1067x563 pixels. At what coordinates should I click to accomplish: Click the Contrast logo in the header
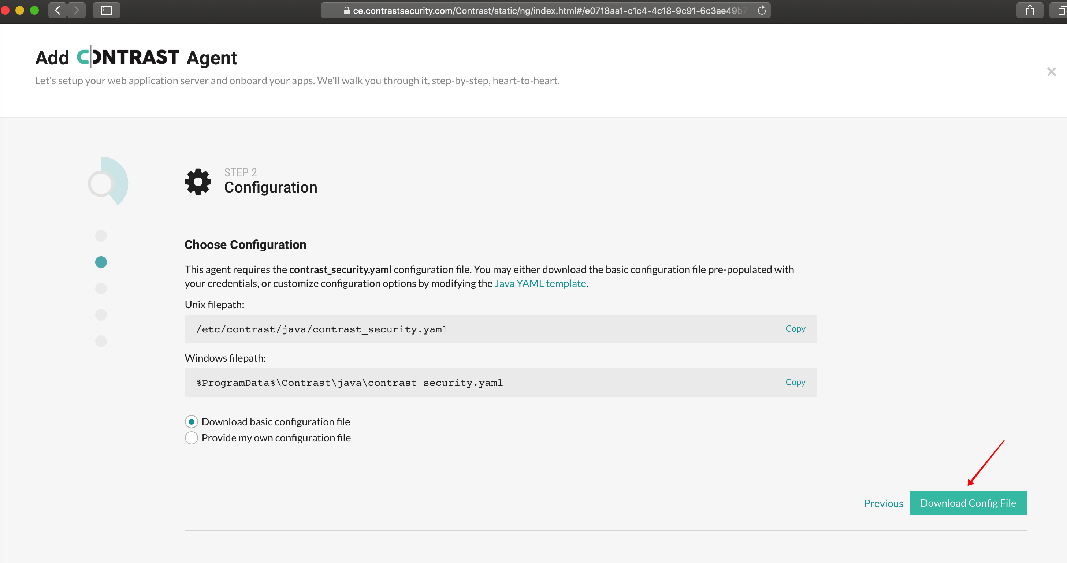128,57
